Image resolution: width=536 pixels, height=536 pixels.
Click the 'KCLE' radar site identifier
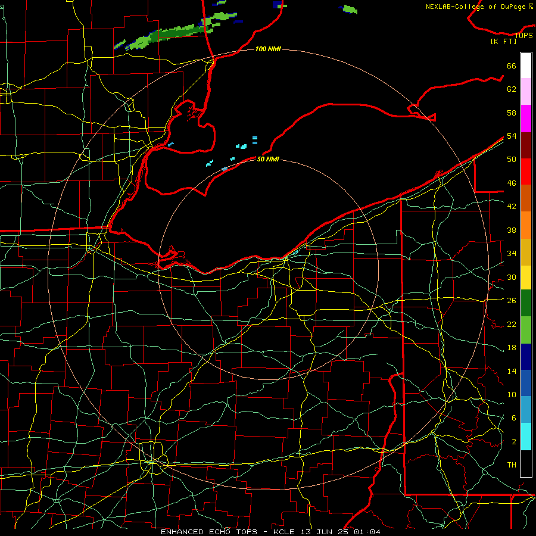[283, 532]
